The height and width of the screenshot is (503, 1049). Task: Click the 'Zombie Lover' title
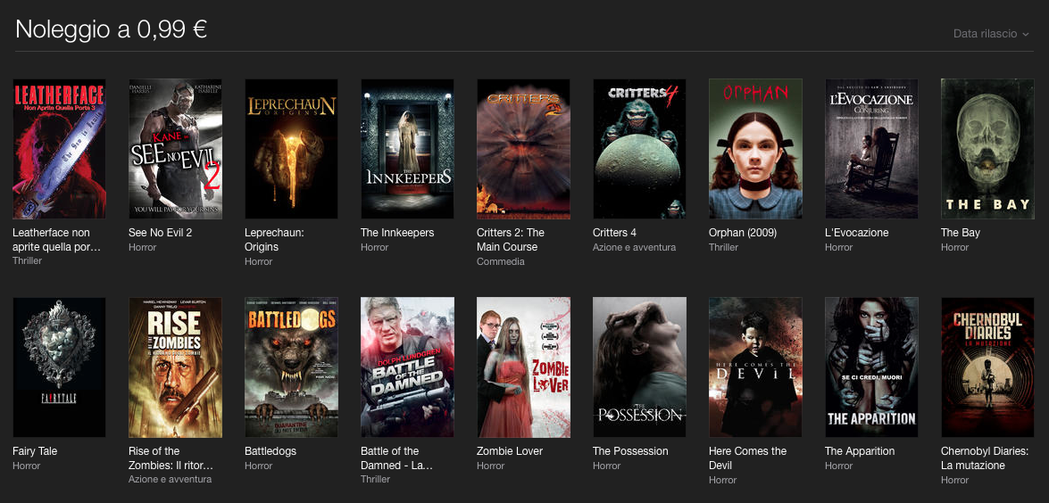tap(510, 451)
